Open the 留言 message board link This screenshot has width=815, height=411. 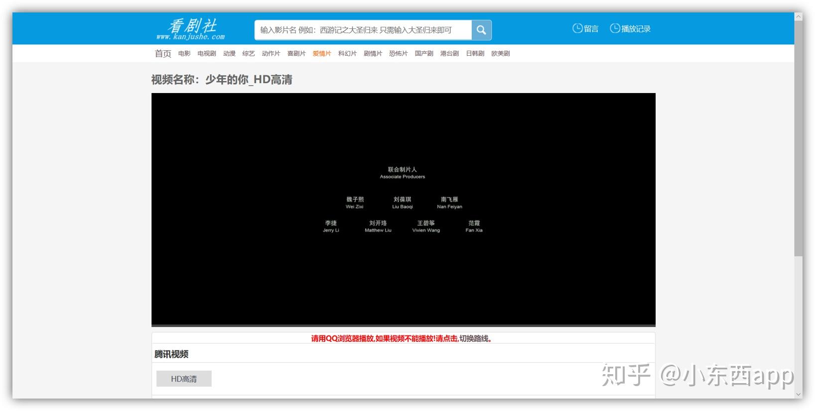point(591,29)
